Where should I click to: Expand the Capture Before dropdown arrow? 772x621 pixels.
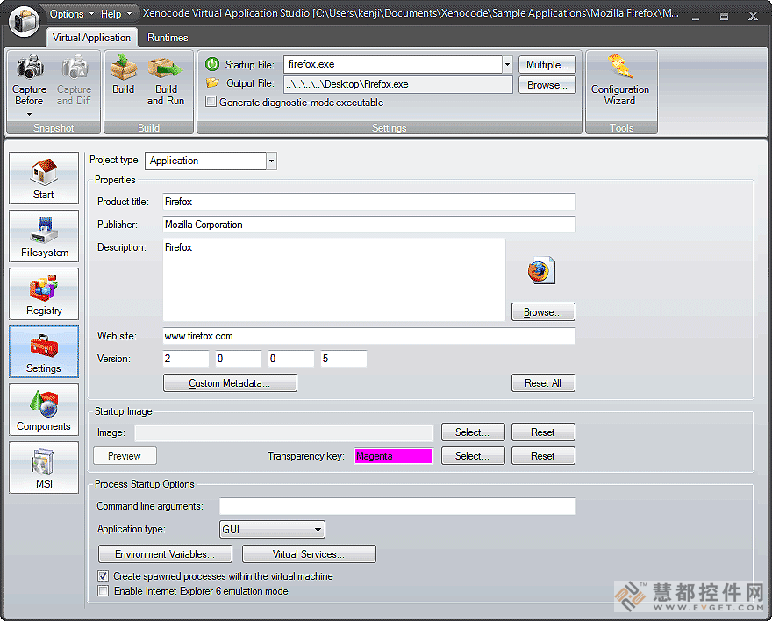tap(30, 115)
